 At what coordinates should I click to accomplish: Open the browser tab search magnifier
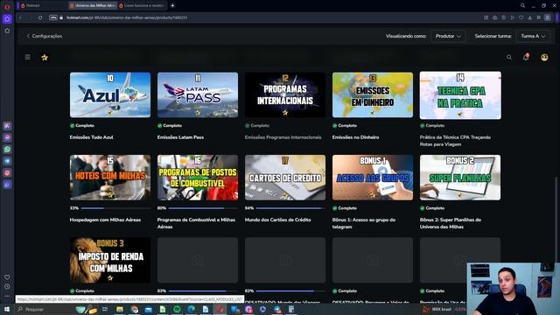[x=522, y=6]
